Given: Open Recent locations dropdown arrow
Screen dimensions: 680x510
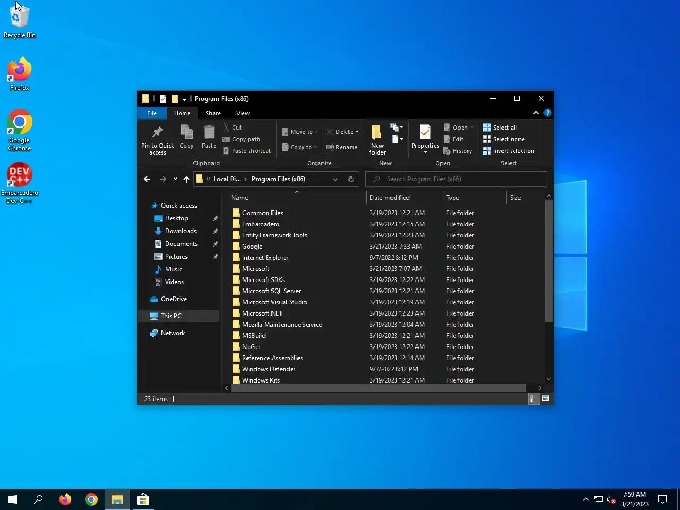Looking at the screenshot, I should pos(175,179).
